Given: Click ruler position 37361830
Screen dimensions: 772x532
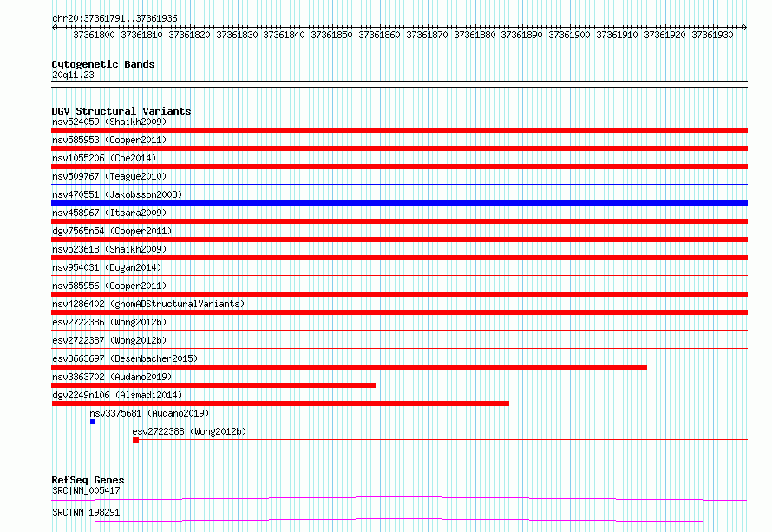Looking at the screenshot, I should click(237, 35).
